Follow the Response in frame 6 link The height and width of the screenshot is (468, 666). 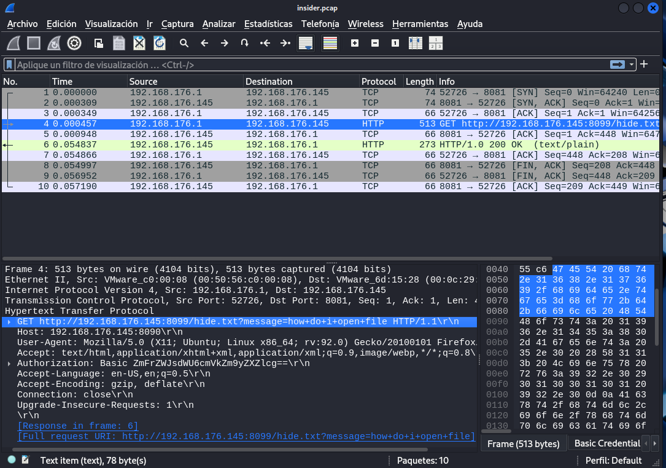(78, 426)
